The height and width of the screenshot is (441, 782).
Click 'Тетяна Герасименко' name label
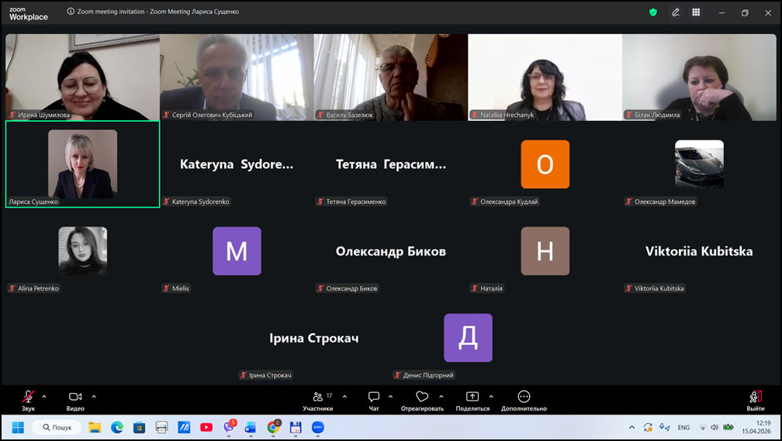tap(356, 202)
